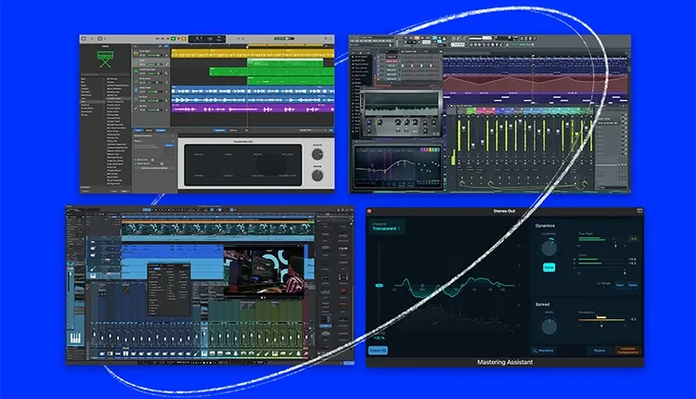Viewport: 696px width, 399px height.
Task: Click the Width knob under Spread
Action: point(549,327)
